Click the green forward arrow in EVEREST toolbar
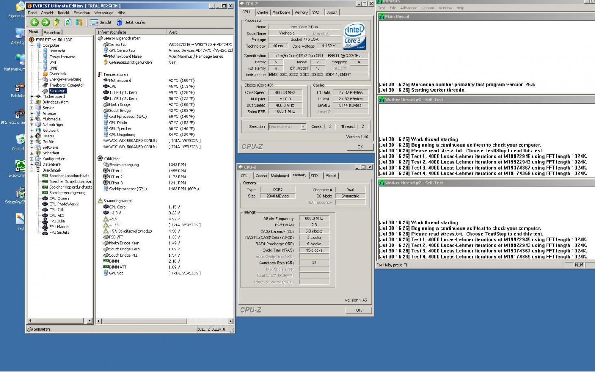 point(46,22)
